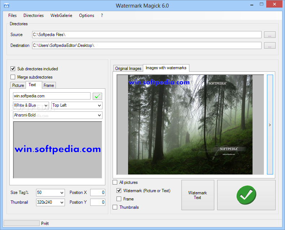The width and height of the screenshot is (285, 230).
Task: Click the blue watermark text preview panel
Action: [x=58, y=150]
